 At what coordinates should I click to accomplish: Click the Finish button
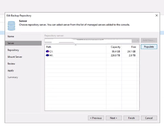[131, 118]
